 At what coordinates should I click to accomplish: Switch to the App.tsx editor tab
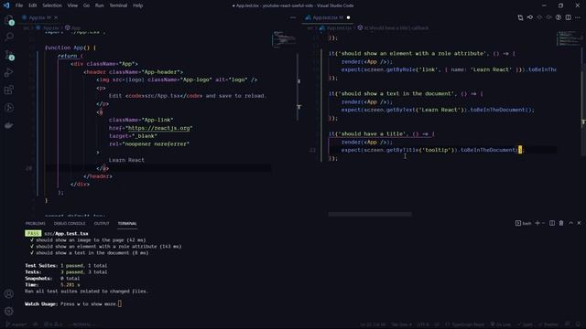[x=39, y=17]
